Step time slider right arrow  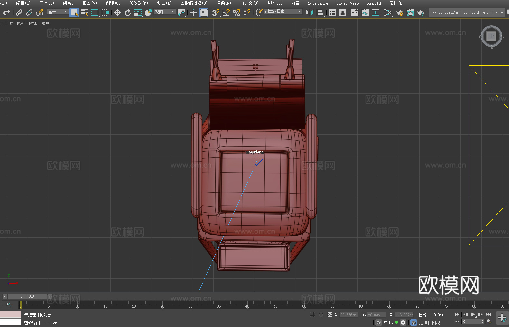50,296
